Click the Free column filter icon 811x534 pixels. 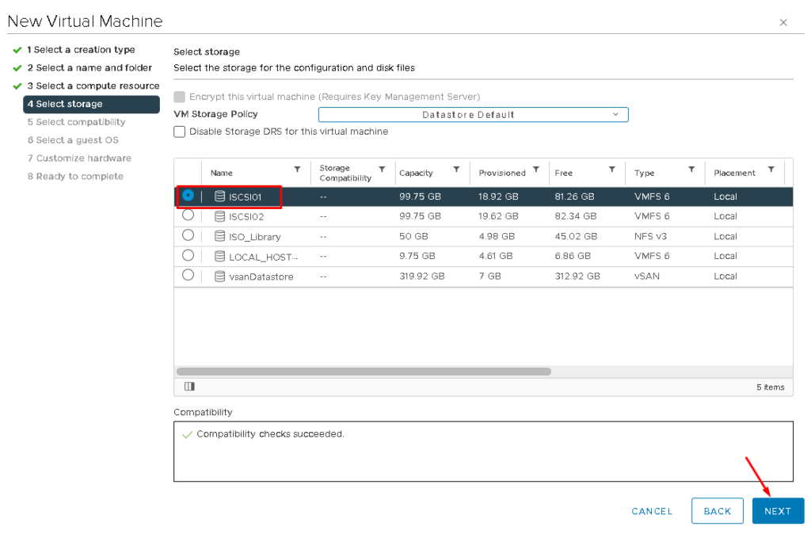coord(611,170)
